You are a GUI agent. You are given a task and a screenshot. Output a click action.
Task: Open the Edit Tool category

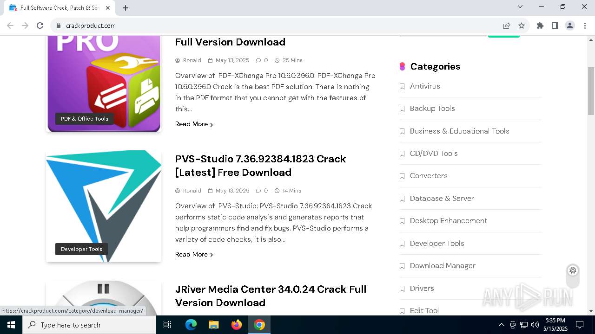[x=424, y=311]
